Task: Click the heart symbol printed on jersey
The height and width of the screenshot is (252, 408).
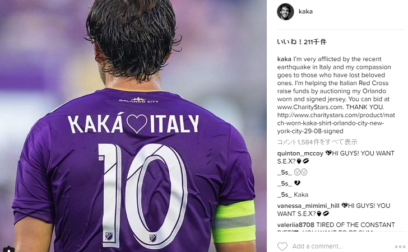Action: click(137, 124)
